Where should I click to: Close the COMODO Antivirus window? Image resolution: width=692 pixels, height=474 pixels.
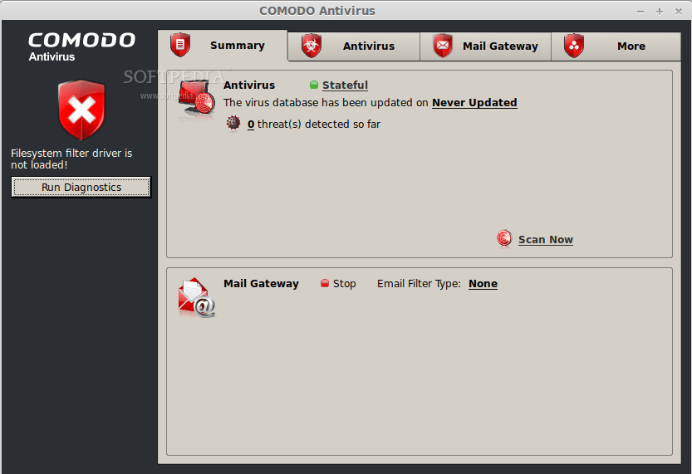pos(679,12)
